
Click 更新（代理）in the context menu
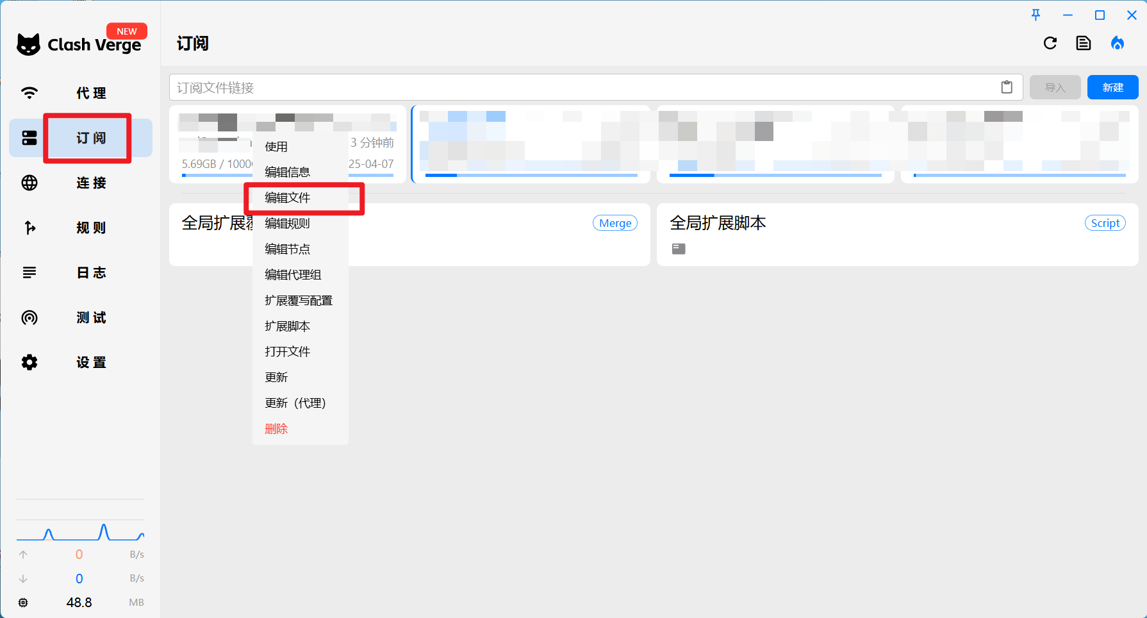coord(301,403)
